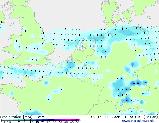Click the '6' precipitation value

coord(146,83)
